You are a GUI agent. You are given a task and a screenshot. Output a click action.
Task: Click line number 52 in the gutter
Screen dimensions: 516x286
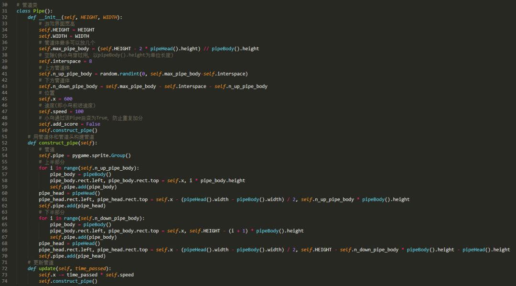click(4, 143)
